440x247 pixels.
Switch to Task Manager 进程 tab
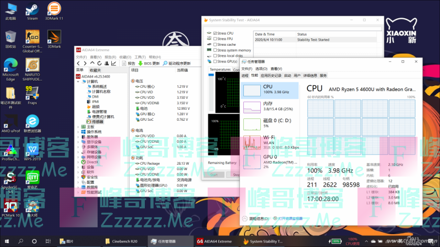click(x=245, y=75)
